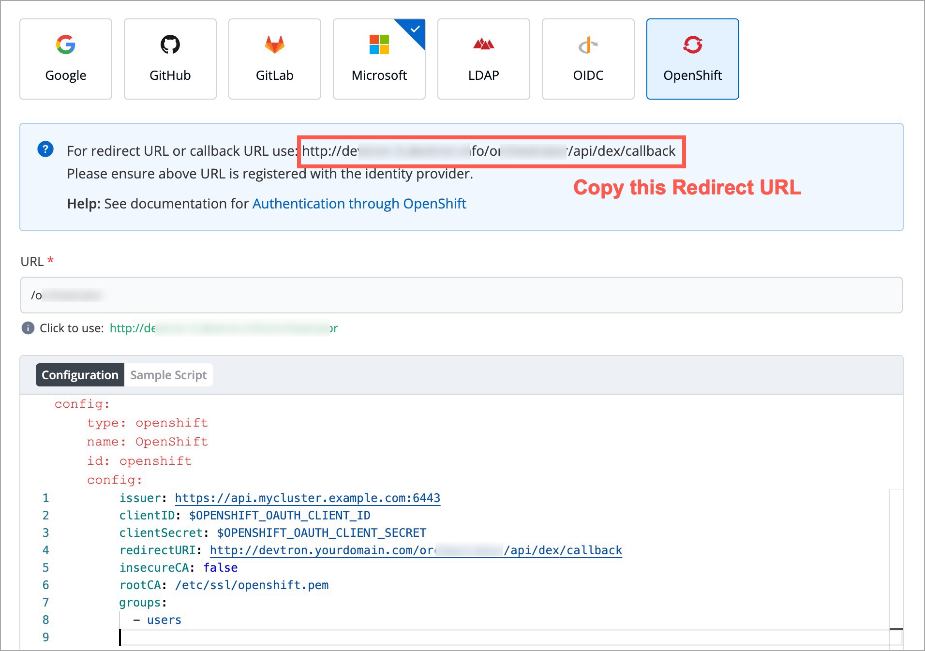This screenshot has width=925, height=651.
Task: Click the code editor vertical scrollbar
Action: pyautogui.click(x=896, y=566)
